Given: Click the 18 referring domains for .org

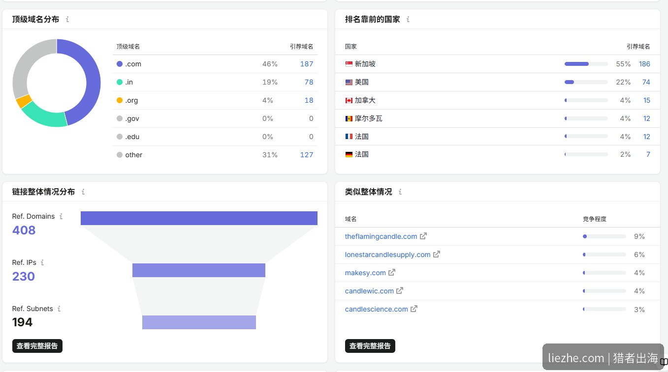Looking at the screenshot, I should coord(309,100).
